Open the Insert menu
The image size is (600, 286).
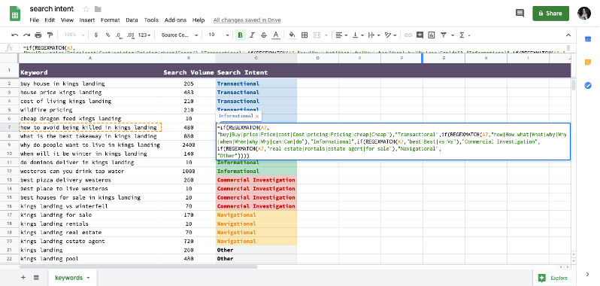(87, 20)
